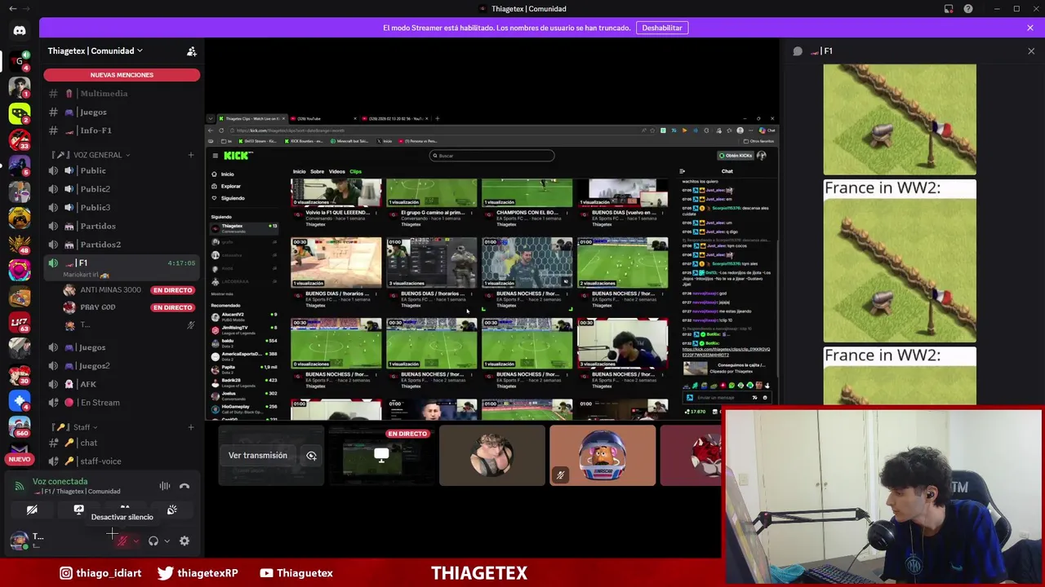Open Discord help icon in title bar
Image resolution: width=1045 pixels, height=587 pixels.
tap(968, 9)
